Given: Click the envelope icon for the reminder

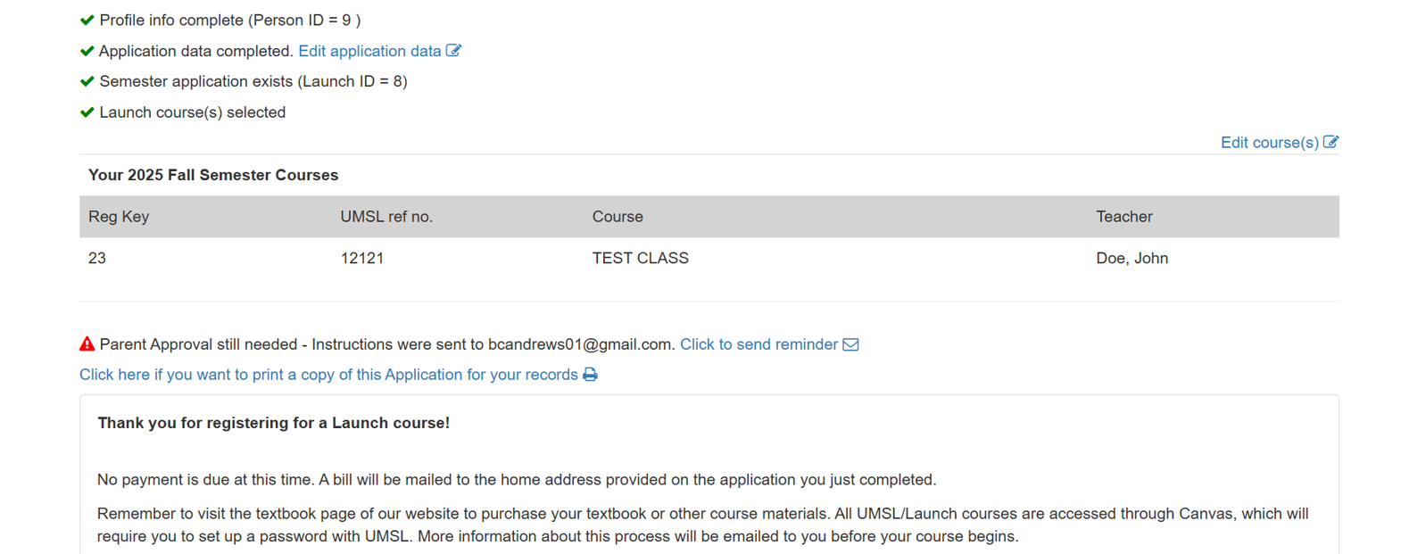Looking at the screenshot, I should tap(850, 344).
